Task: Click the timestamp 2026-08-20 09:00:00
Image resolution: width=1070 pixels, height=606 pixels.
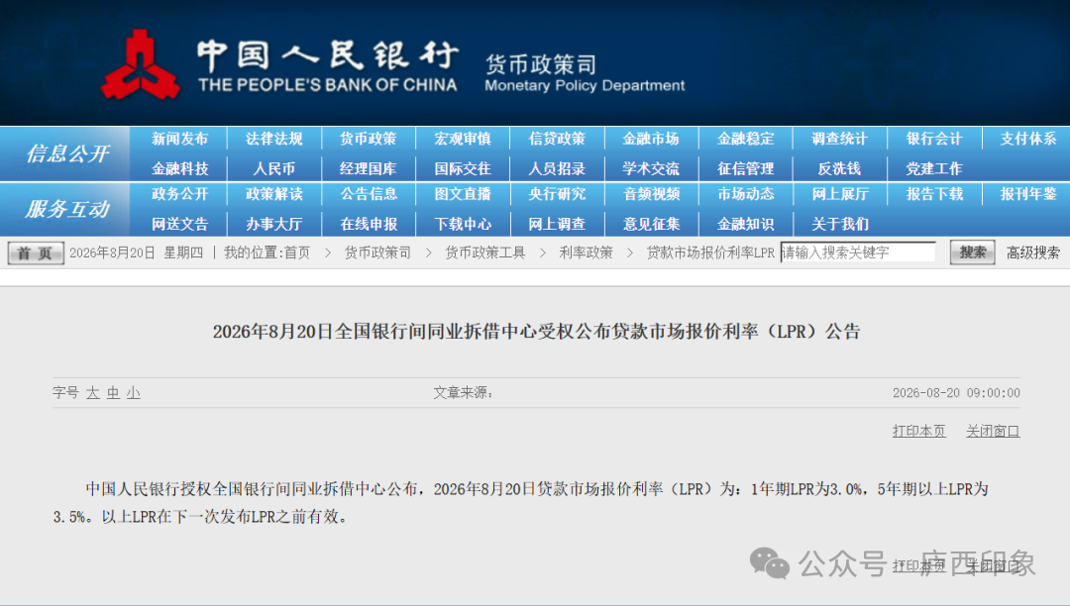Action: click(956, 393)
